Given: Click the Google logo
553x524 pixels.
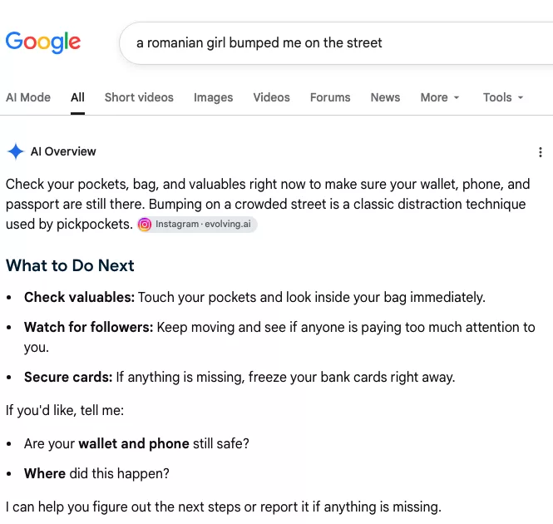Looking at the screenshot, I should tap(43, 42).
